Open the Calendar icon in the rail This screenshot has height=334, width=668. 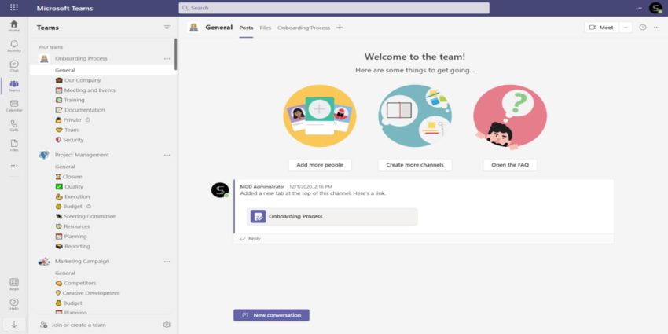(x=14, y=105)
